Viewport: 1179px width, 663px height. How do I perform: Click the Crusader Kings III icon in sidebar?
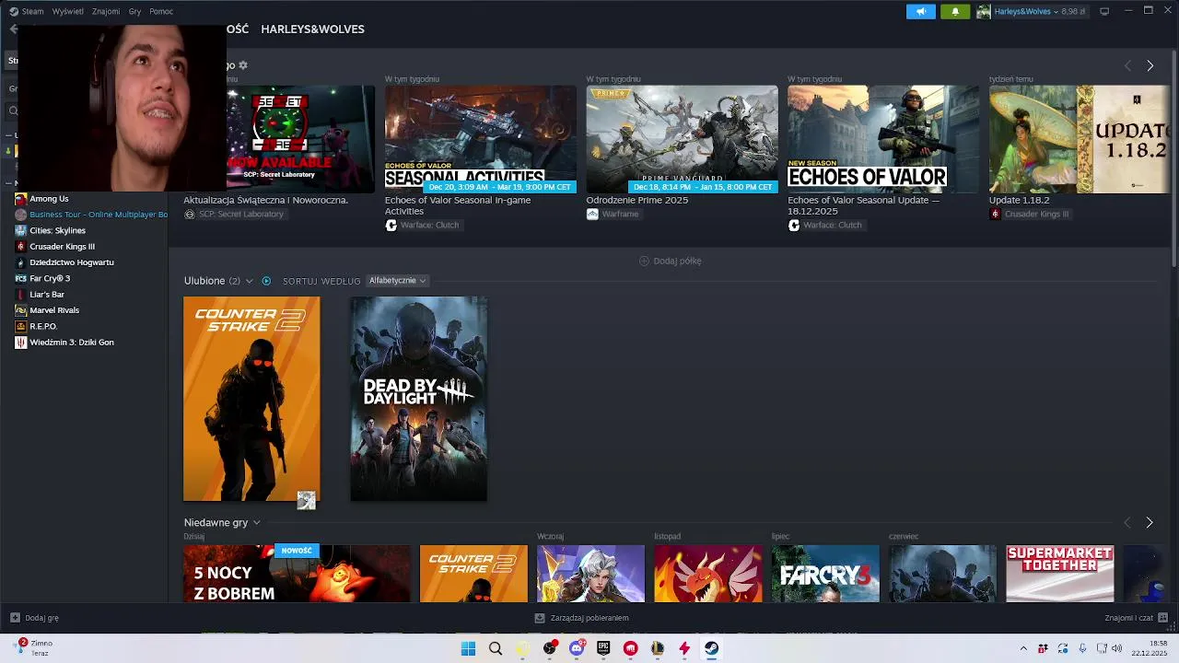[x=21, y=247]
